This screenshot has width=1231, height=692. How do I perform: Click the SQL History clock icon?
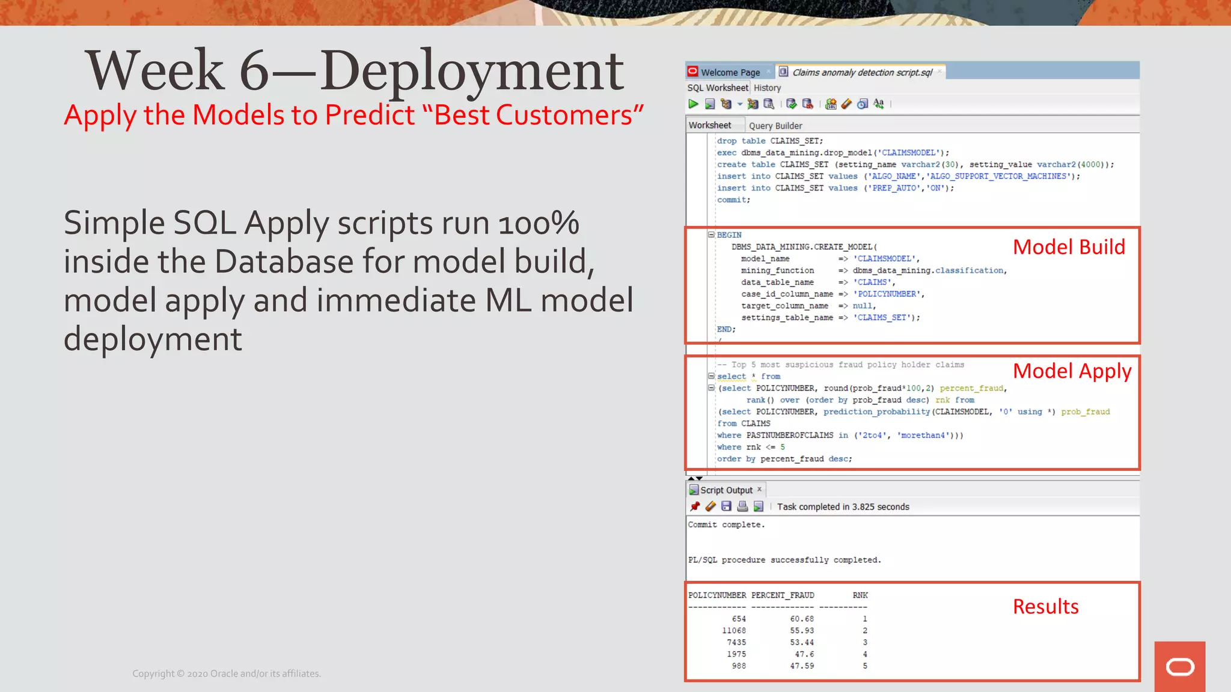[x=863, y=104]
